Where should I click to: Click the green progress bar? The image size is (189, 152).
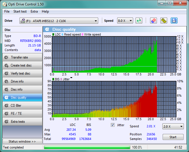87,147
